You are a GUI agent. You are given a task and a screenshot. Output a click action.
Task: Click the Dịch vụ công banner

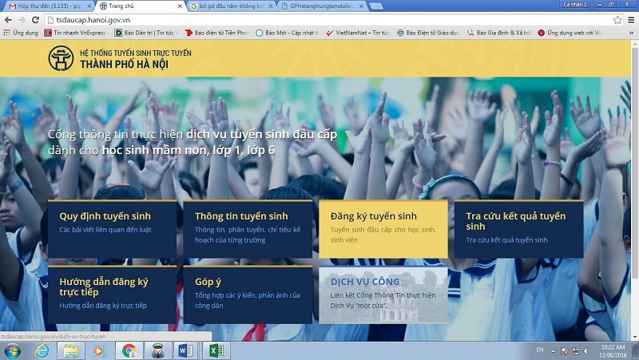(x=383, y=295)
